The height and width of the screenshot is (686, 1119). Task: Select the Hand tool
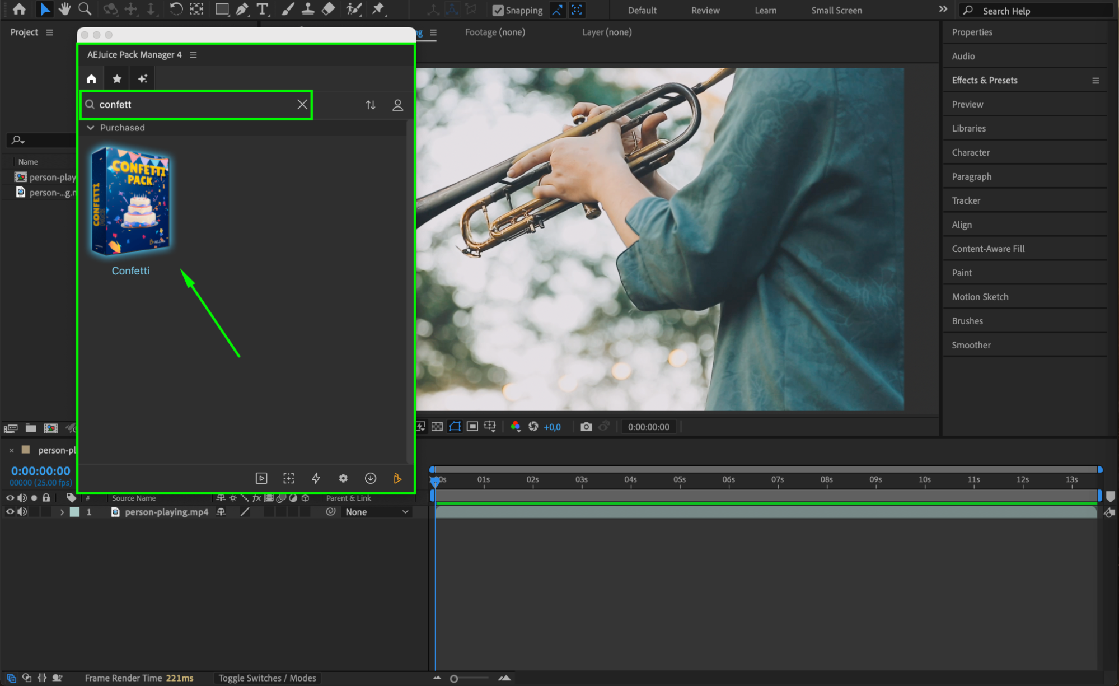pyautogui.click(x=65, y=9)
